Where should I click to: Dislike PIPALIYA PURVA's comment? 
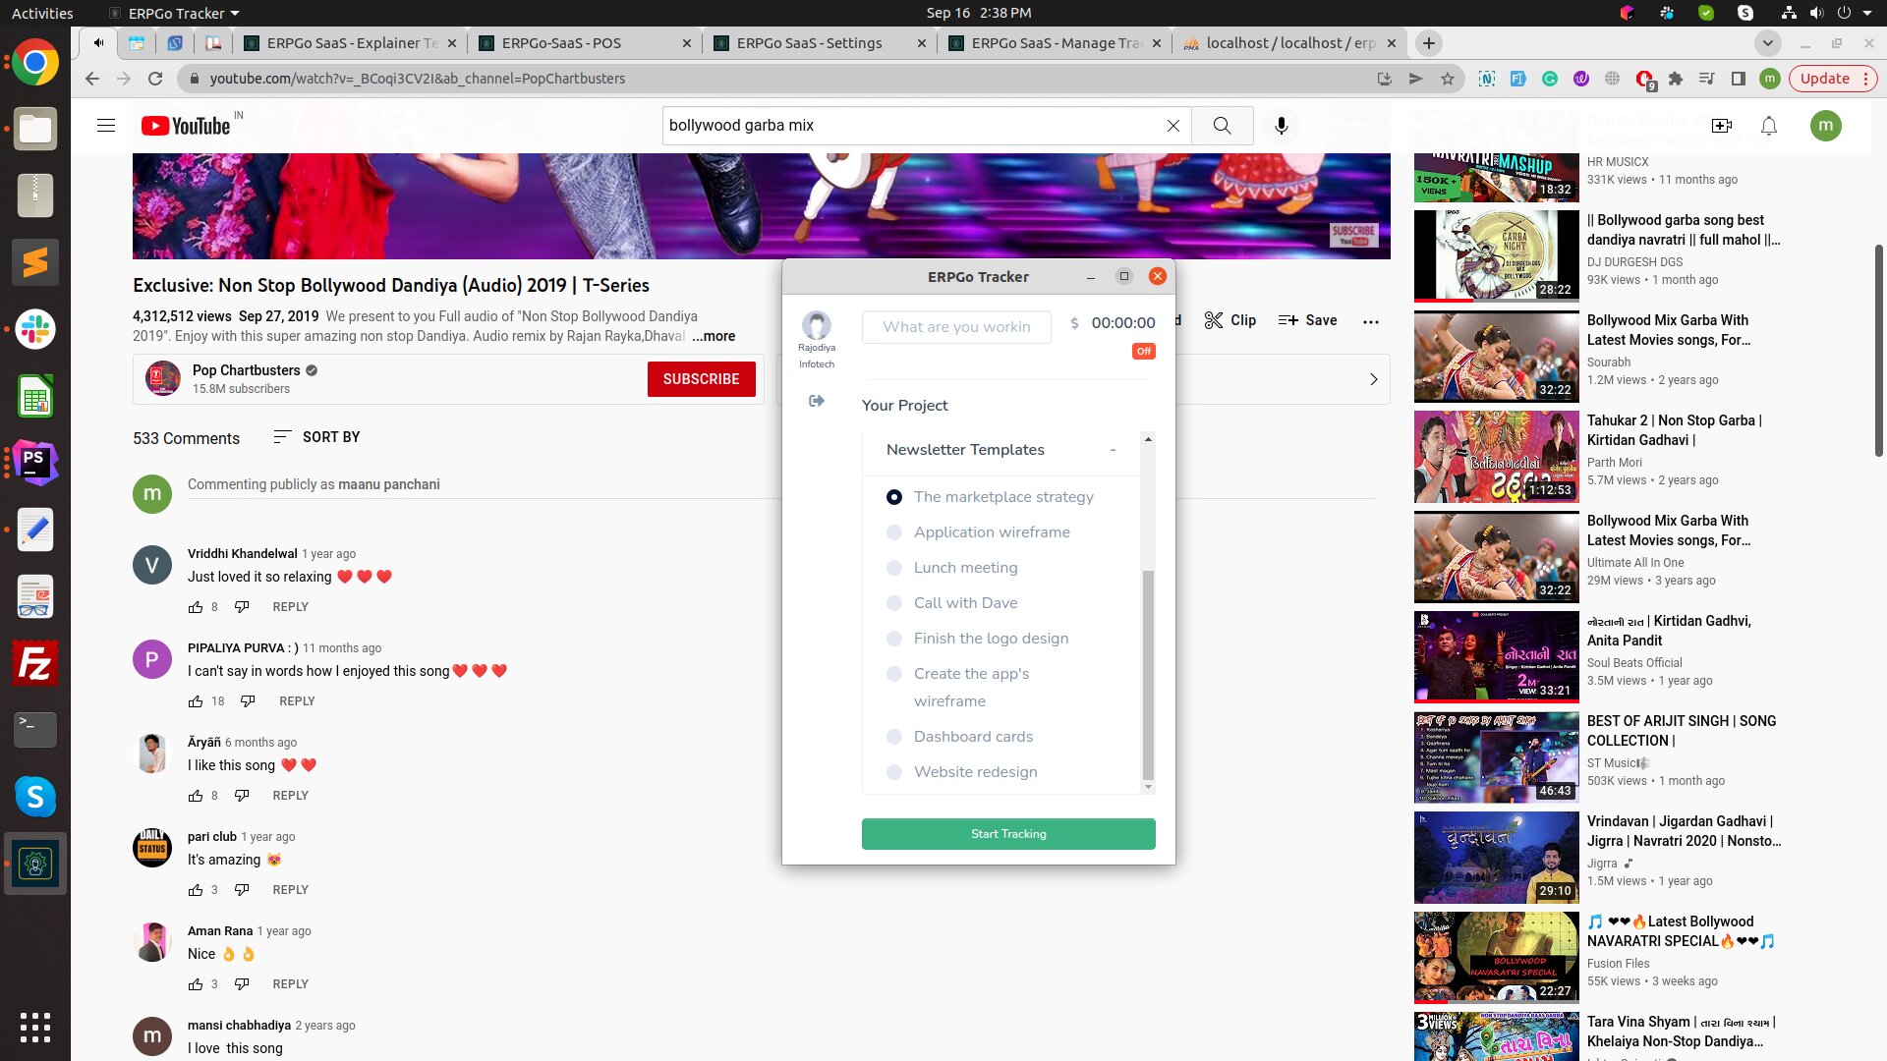[x=248, y=701]
